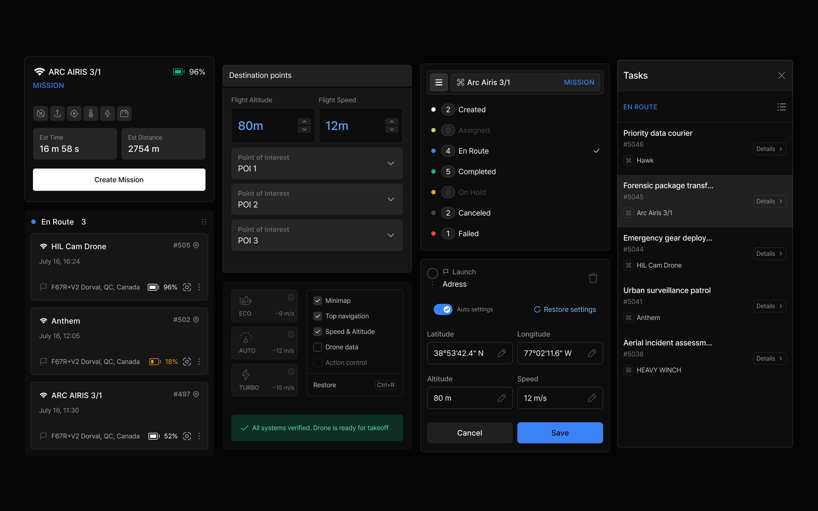818x511 pixels.
Task: Open the kebab menu on Anthem drone card
Action: click(199, 362)
